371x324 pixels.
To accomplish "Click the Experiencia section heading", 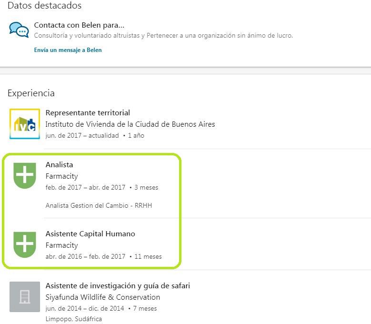I will pyautogui.click(x=31, y=93).
